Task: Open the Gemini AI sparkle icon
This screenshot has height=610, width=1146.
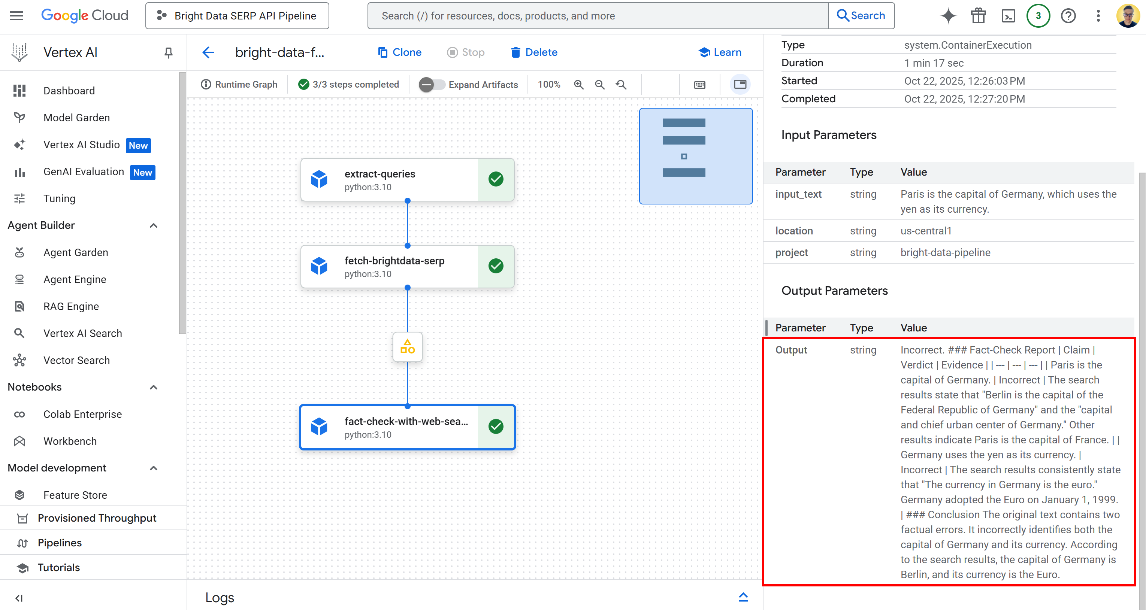Action: point(948,16)
